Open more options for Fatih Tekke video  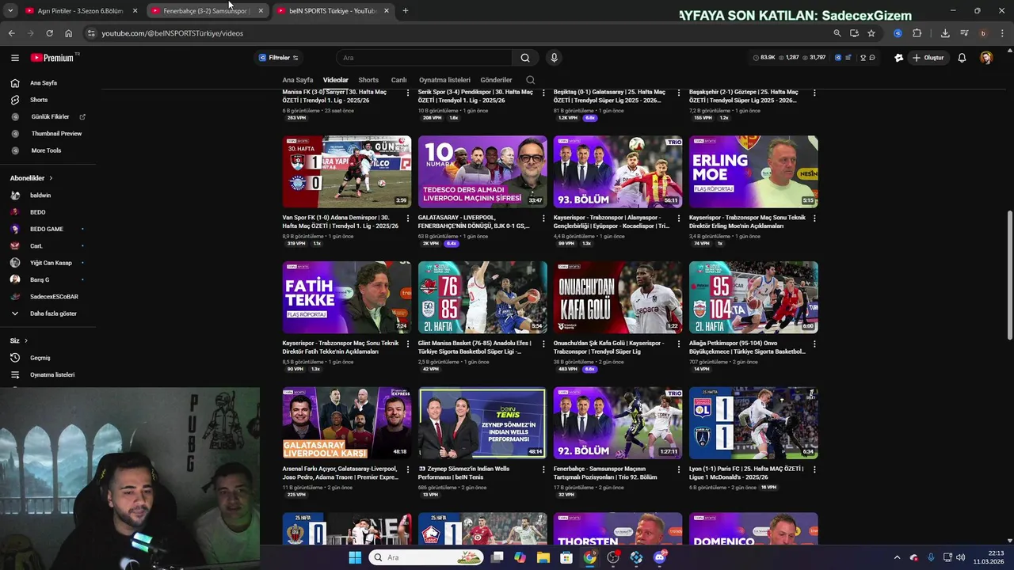(408, 344)
